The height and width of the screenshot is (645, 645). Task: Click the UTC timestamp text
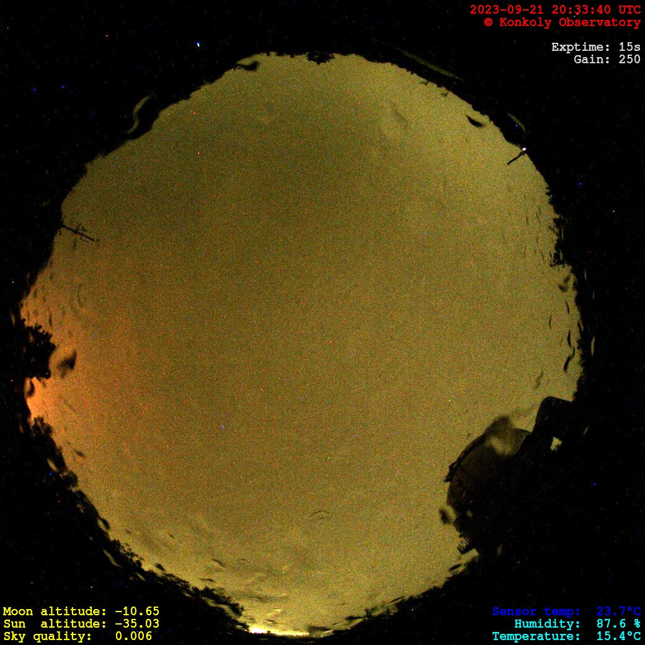(555, 10)
